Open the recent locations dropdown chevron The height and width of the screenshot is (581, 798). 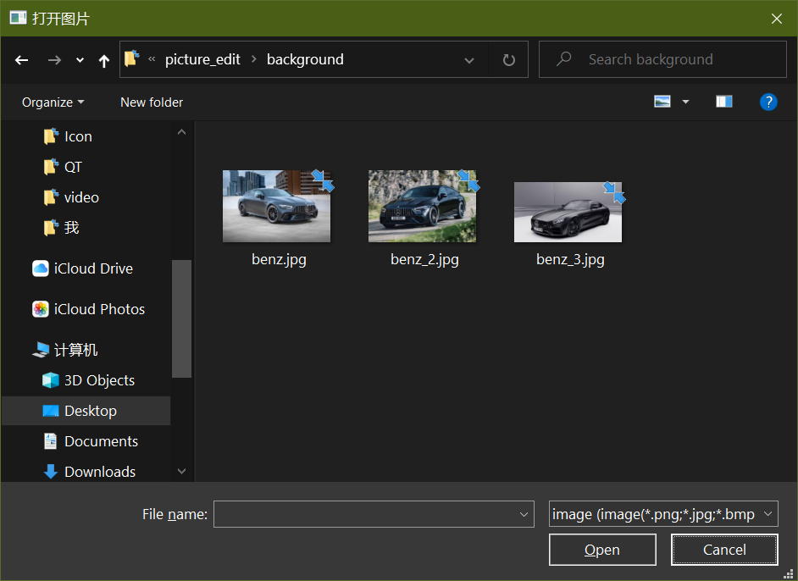pyautogui.click(x=80, y=60)
